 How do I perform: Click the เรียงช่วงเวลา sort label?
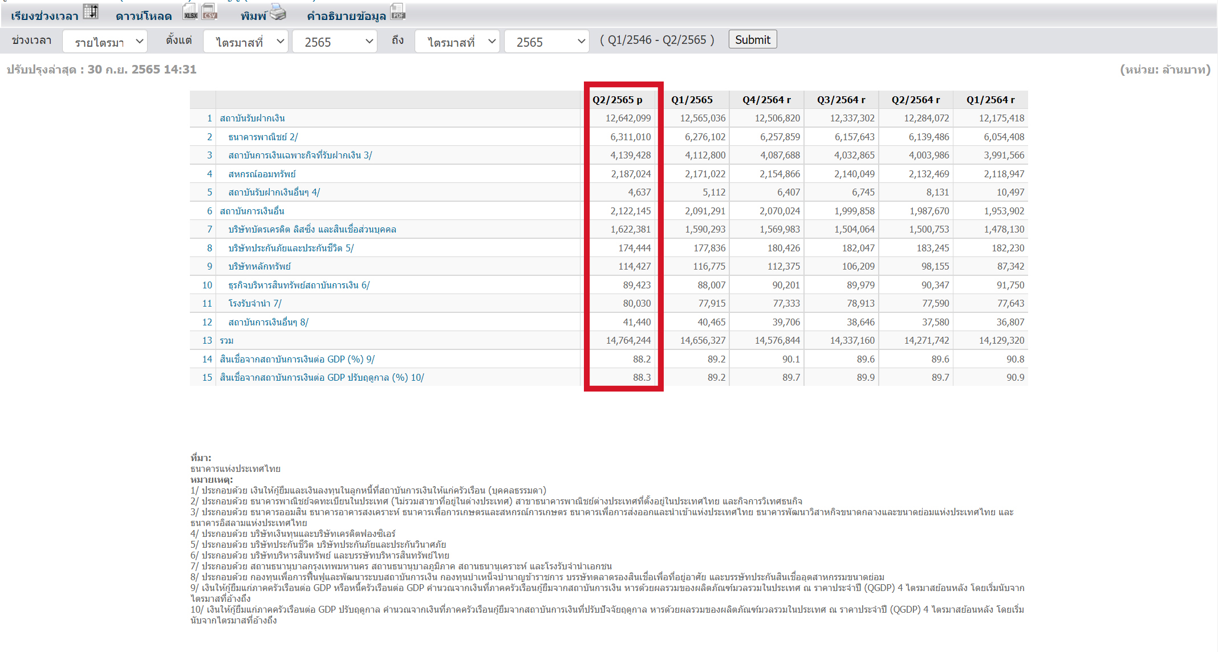pos(44,16)
